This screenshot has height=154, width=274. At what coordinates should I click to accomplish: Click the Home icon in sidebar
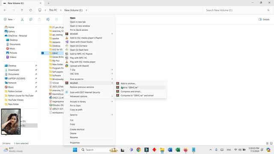tap(6, 27)
